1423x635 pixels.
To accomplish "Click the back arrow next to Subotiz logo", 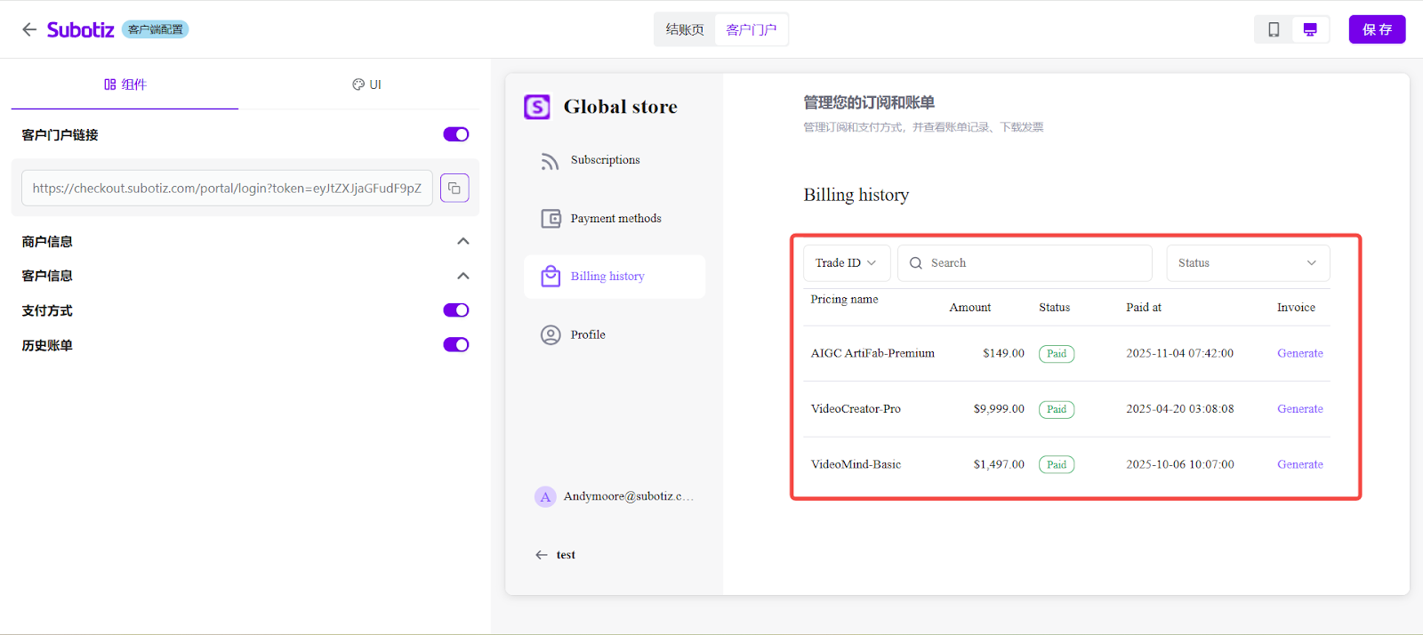I will click(29, 29).
